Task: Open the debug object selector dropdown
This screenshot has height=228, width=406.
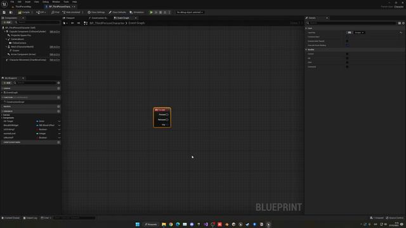Action: point(190,12)
